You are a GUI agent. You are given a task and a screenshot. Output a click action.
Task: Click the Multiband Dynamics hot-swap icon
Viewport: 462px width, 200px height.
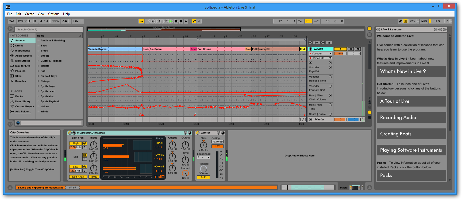[x=185, y=133]
